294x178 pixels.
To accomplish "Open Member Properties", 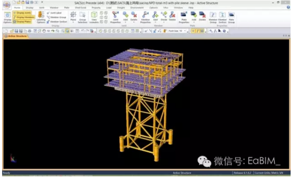I will pos(145,17).
